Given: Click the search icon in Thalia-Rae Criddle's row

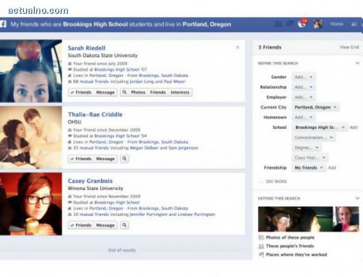Looking at the screenshot, I should tap(125, 158).
